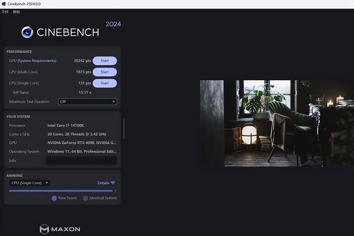Viewport: 354px width, 236px height.
Task: Start the GPU benchmark
Action: coord(105,60)
